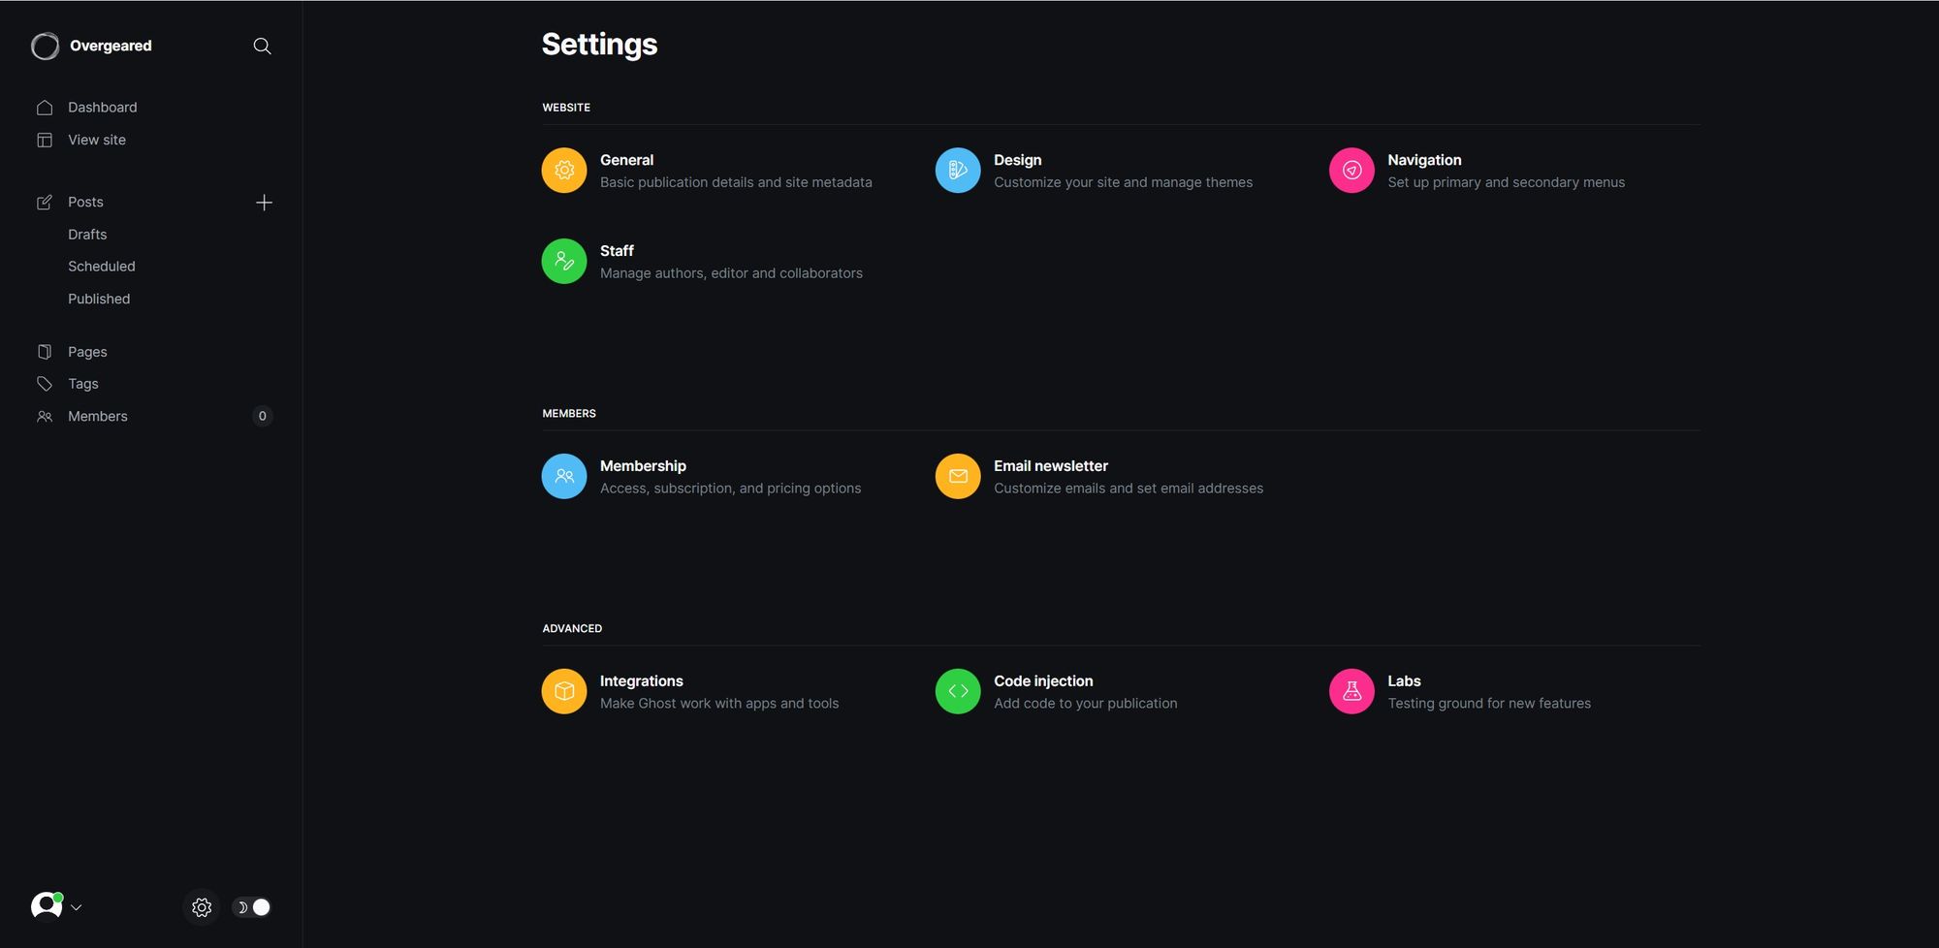Click the pink Labs flask icon

pos(1351,691)
